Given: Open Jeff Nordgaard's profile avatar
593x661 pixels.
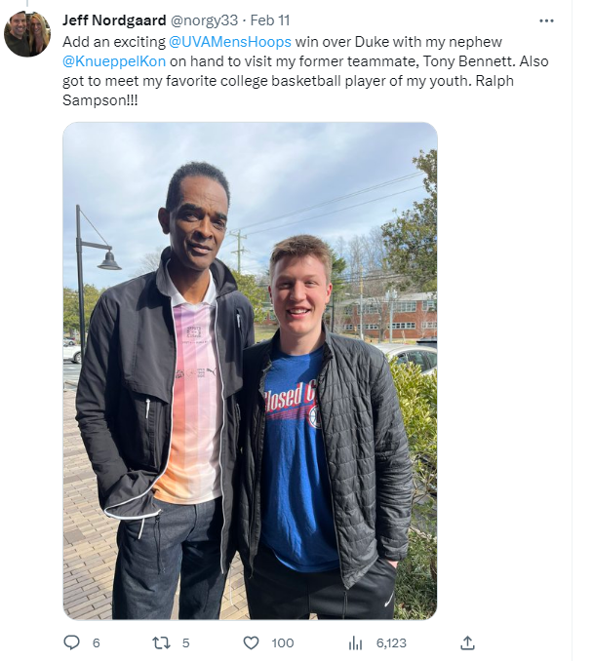Looking at the screenshot, I should pos(27,34).
